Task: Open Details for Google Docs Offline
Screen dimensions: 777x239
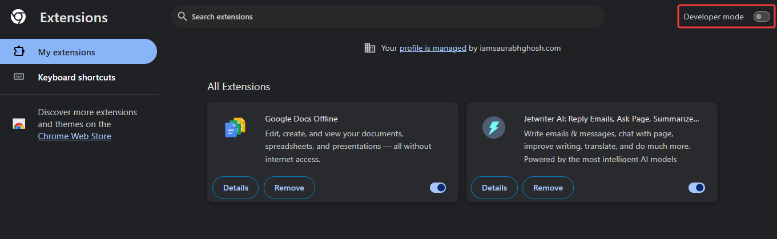Action: point(236,188)
